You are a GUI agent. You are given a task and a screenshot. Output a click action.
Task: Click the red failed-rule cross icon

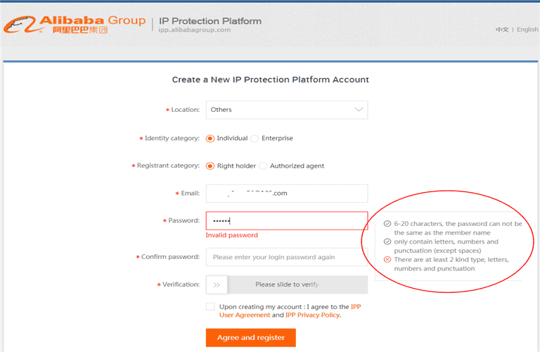(387, 260)
